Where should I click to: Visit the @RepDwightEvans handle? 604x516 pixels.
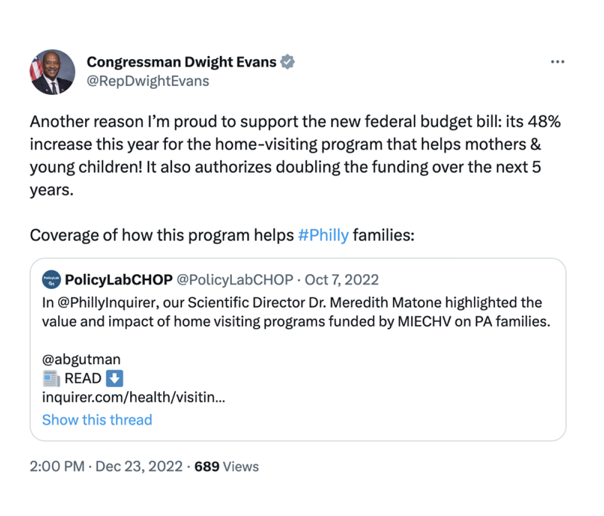click(148, 81)
